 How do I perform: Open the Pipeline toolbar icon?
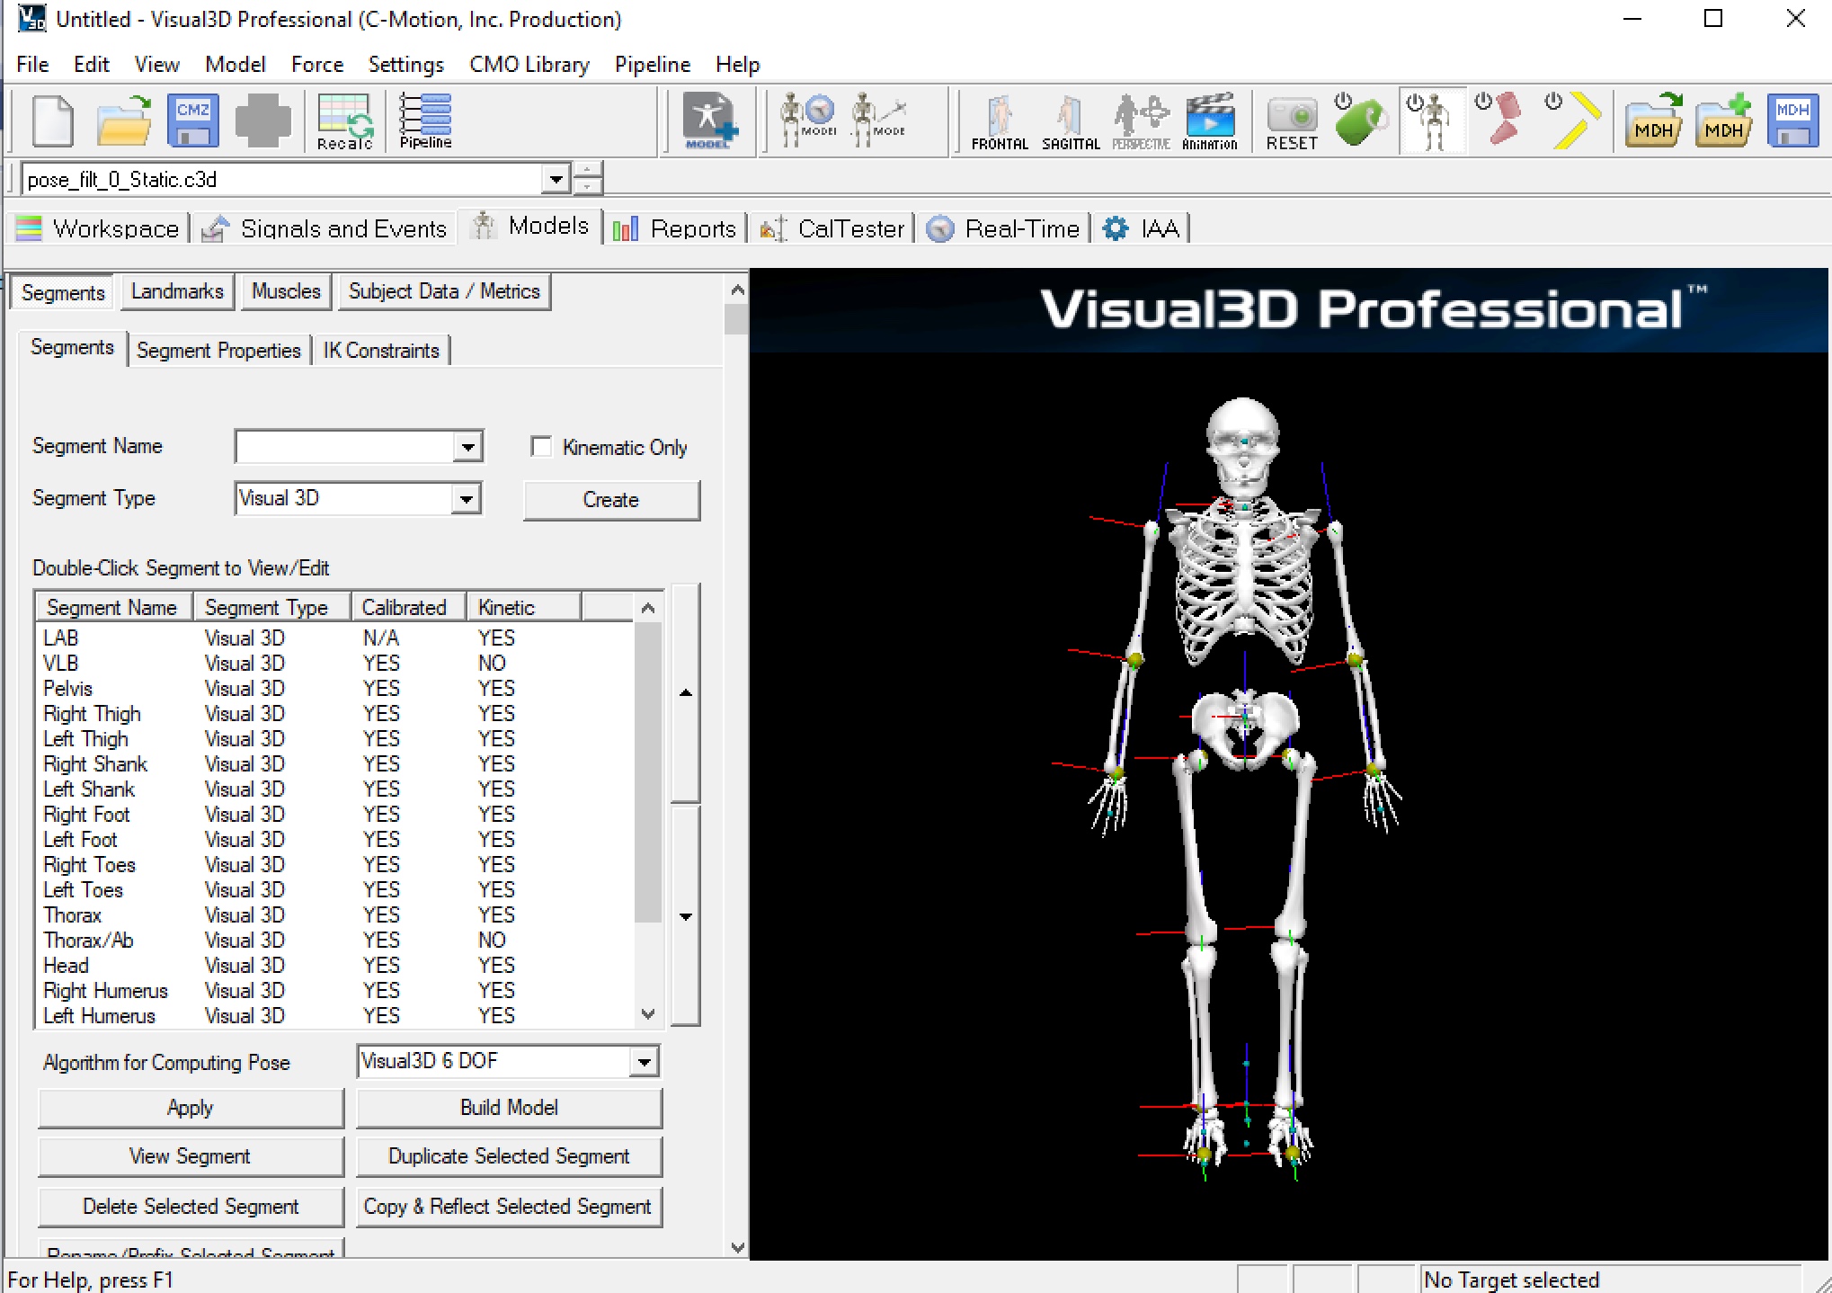tap(425, 120)
